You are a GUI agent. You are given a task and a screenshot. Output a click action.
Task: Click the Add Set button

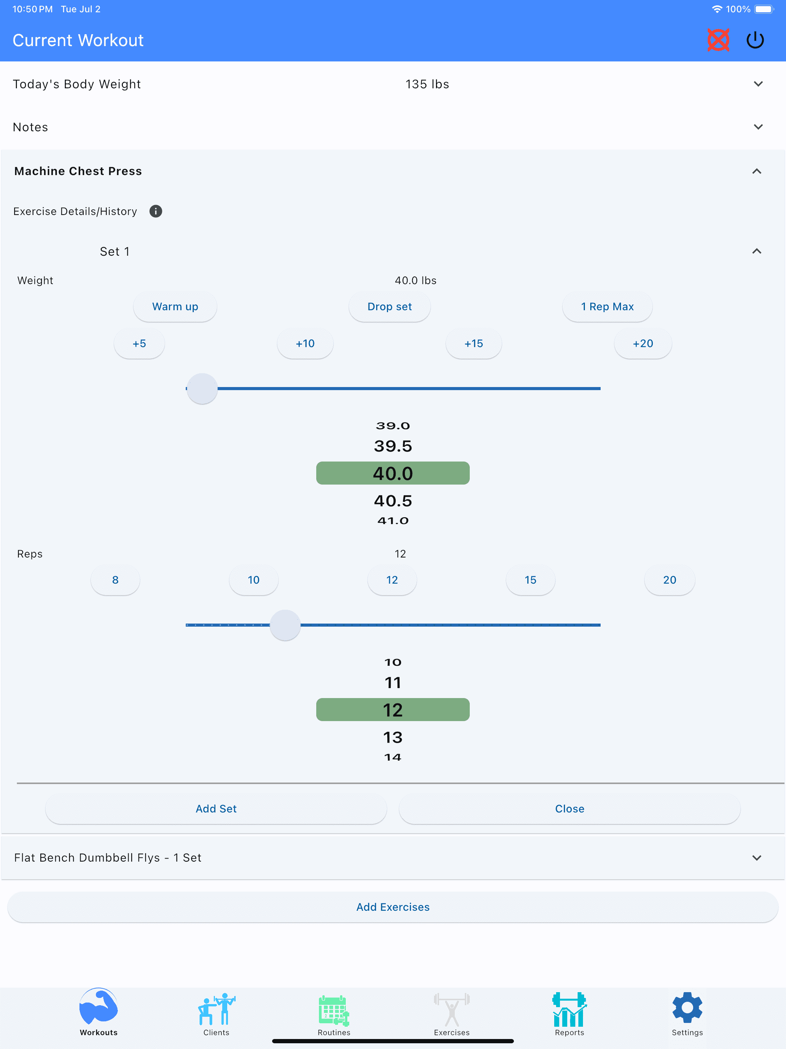(216, 809)
